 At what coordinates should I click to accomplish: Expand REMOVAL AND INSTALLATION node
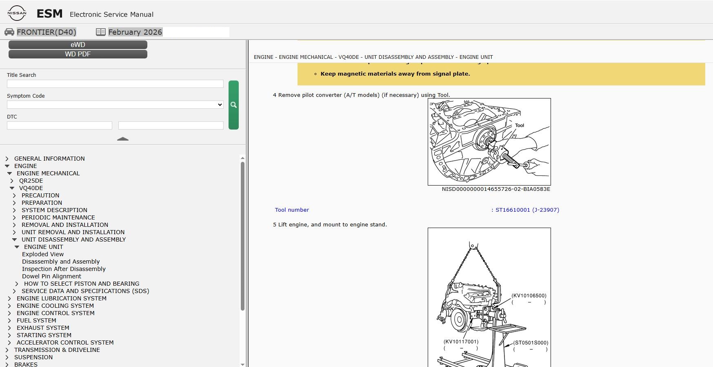pos(14,225)
